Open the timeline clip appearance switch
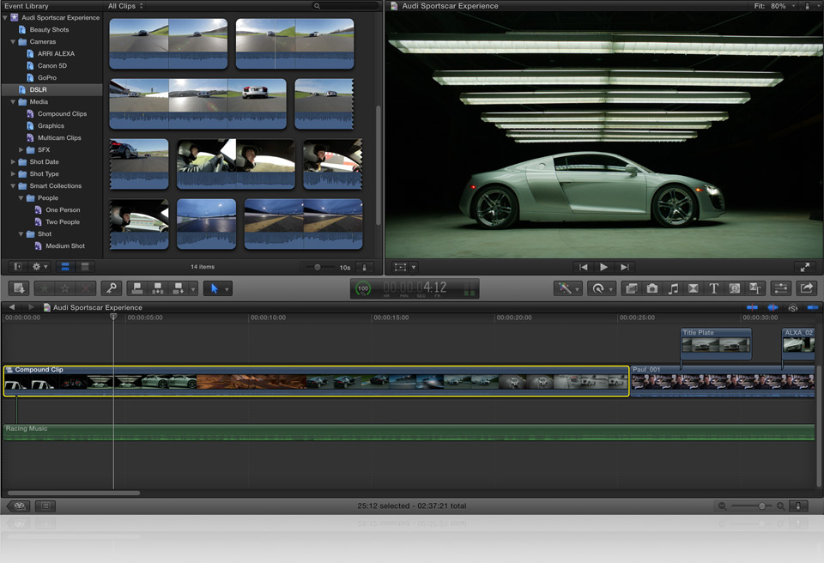This screenshot has height=563, width=824. point(798,505)
